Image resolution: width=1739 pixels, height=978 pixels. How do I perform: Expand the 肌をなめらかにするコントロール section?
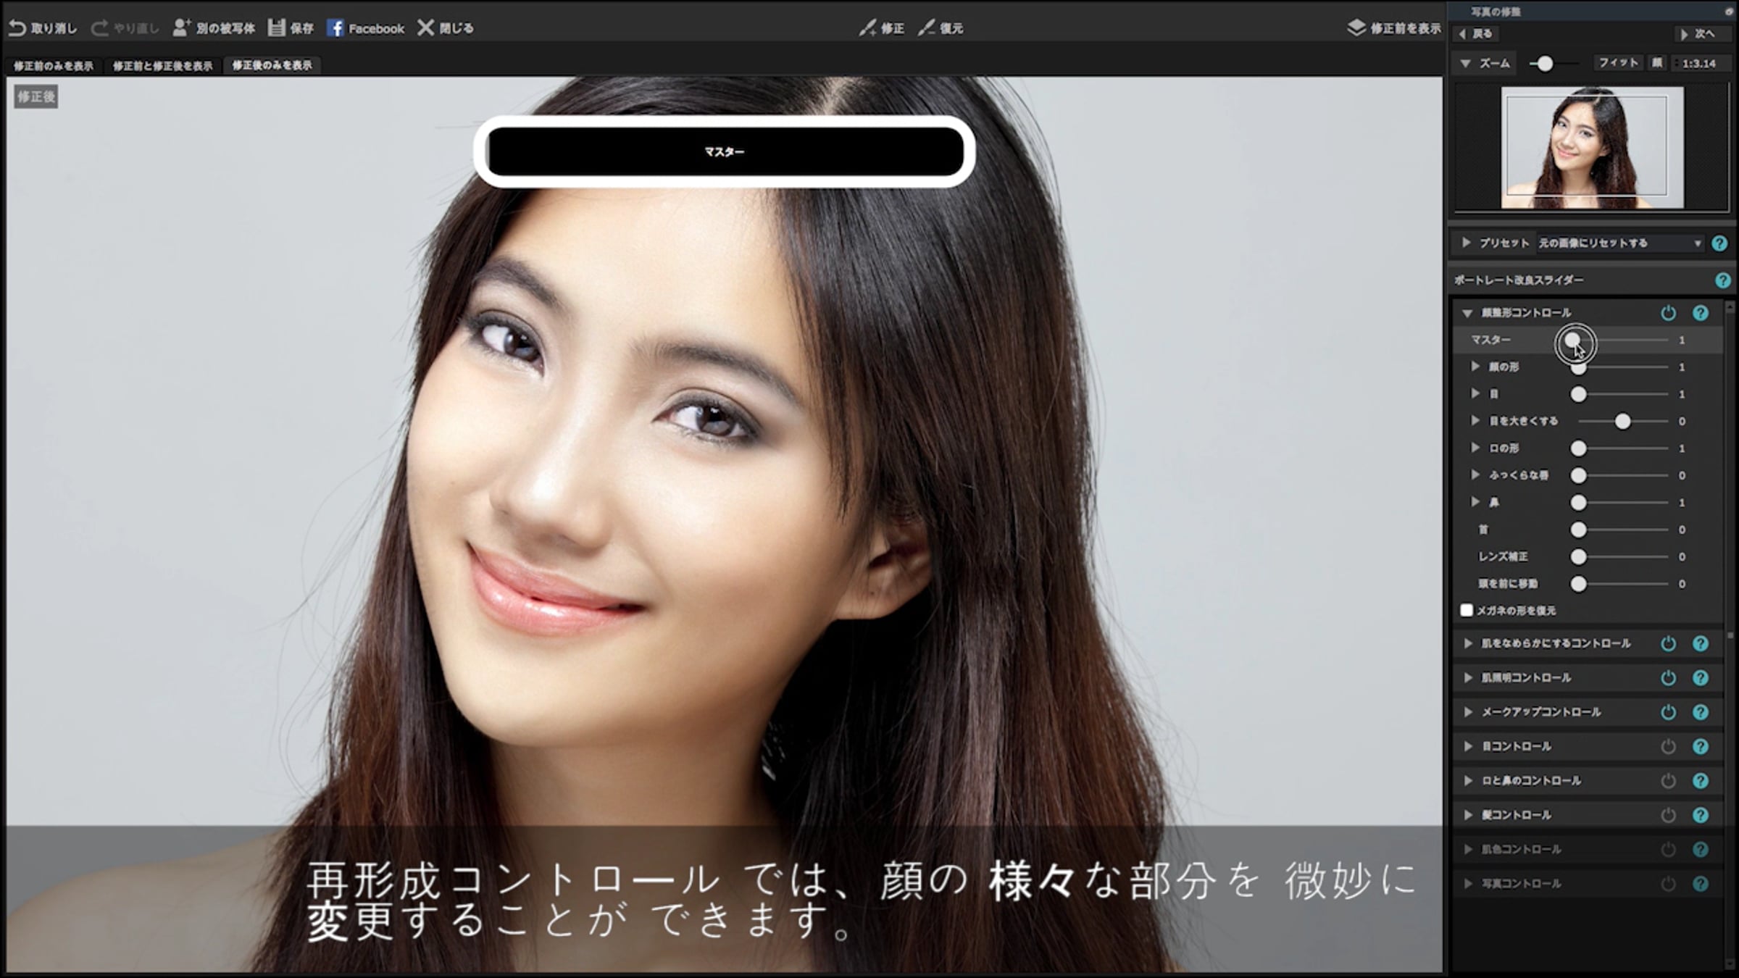coord(1468,643)
